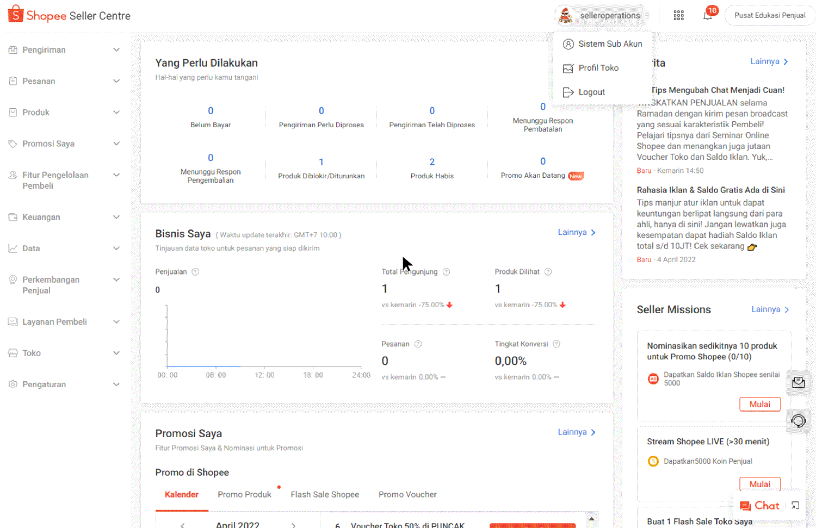Open the floating mail inbox icon

(x=799, y=382)
